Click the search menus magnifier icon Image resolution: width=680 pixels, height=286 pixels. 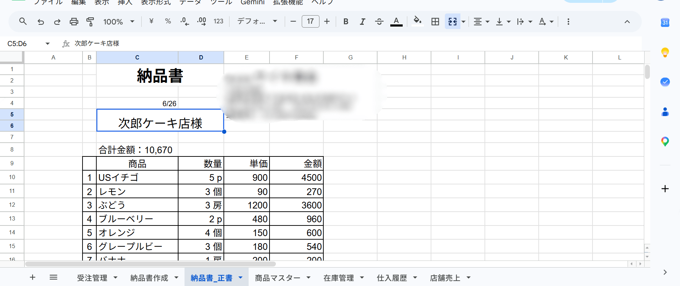pos(23,22)
